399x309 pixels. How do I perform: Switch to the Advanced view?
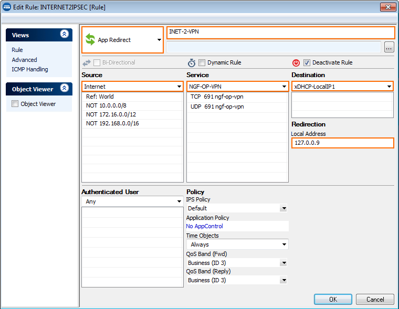pyautogui.click(x=25, y=60)
